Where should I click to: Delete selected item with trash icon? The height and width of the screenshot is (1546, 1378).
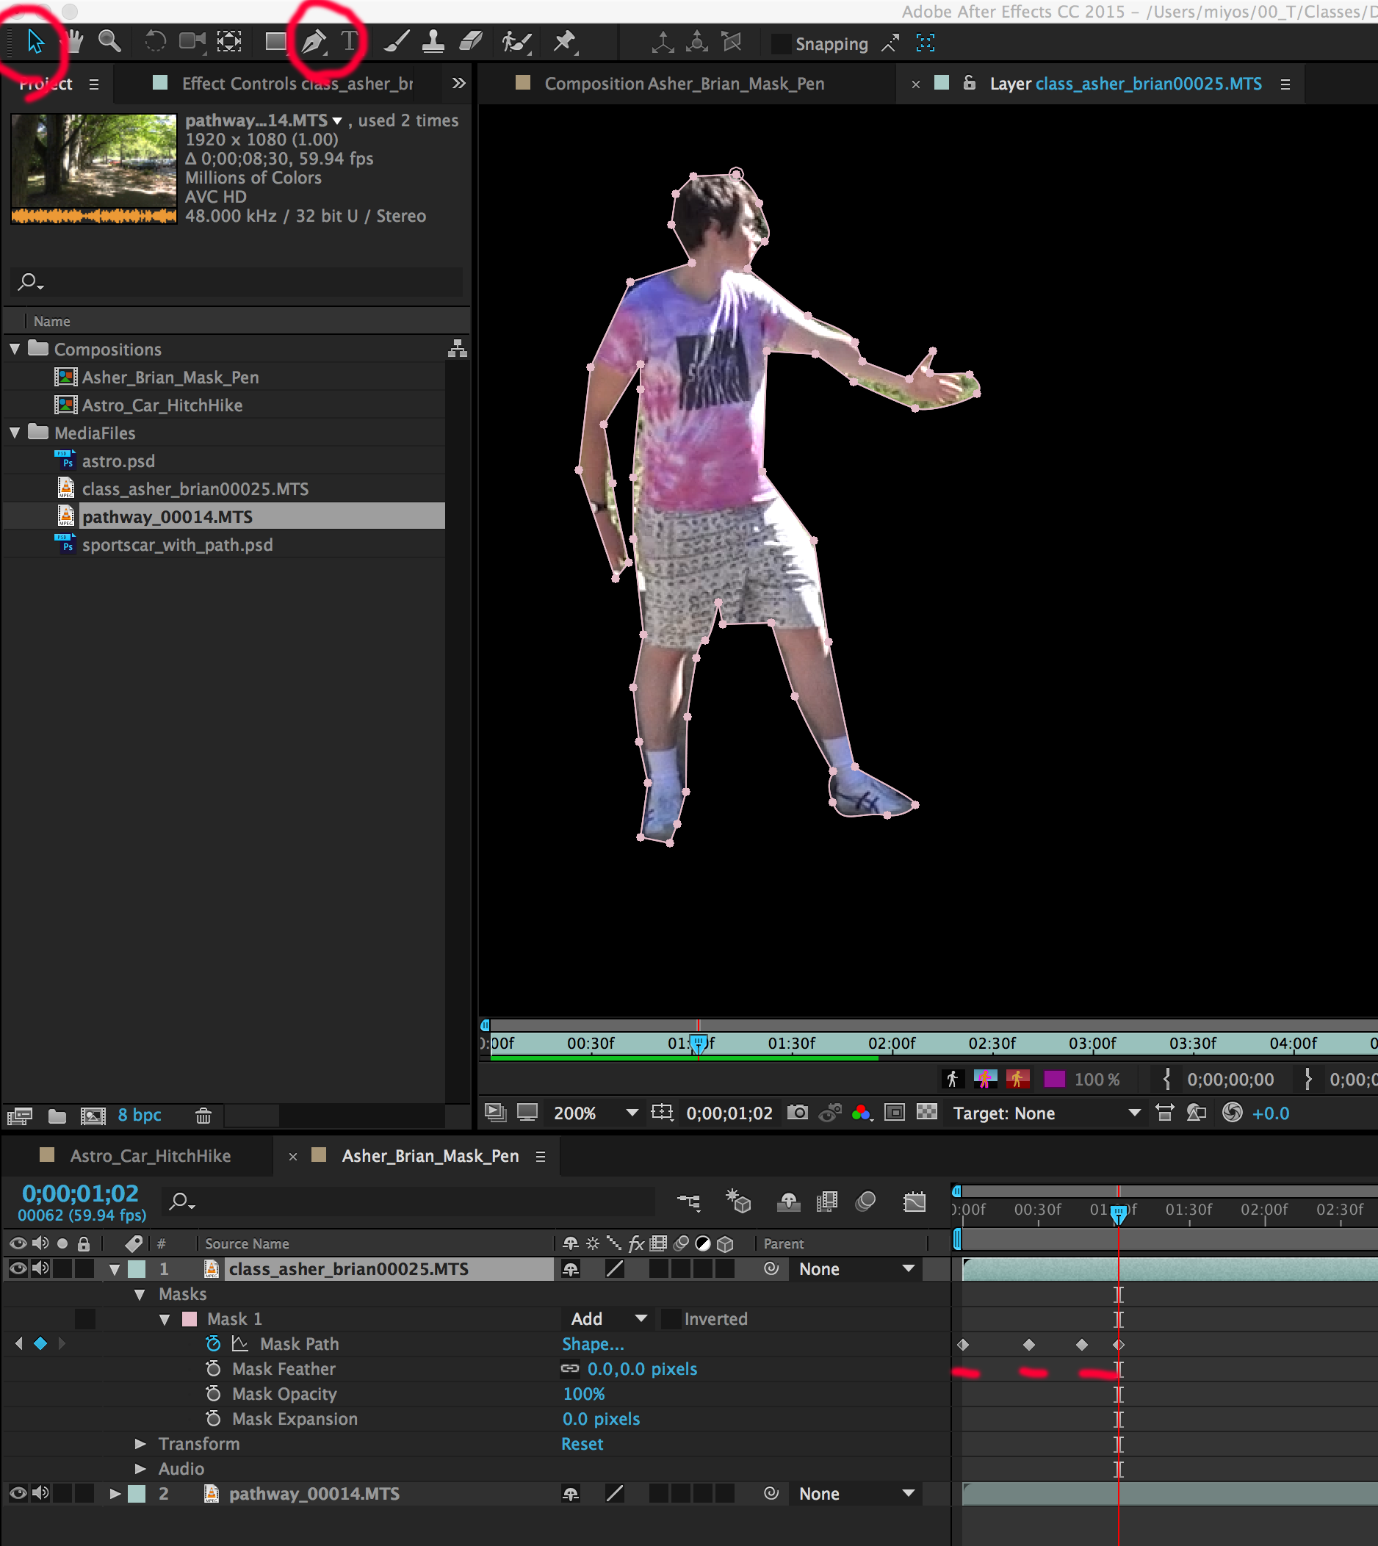[x=203, y=1115]
